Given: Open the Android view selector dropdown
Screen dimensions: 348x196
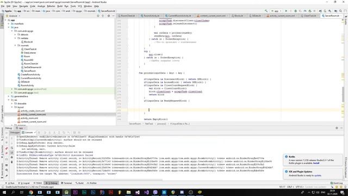Looking at the screenshot, I should pyautogui.click(x=13, y=16).
